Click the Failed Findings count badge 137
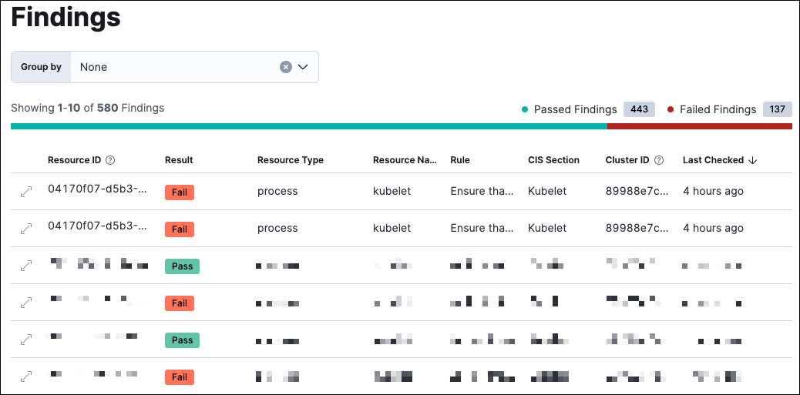The image size is (800, 395). point(777,109)
